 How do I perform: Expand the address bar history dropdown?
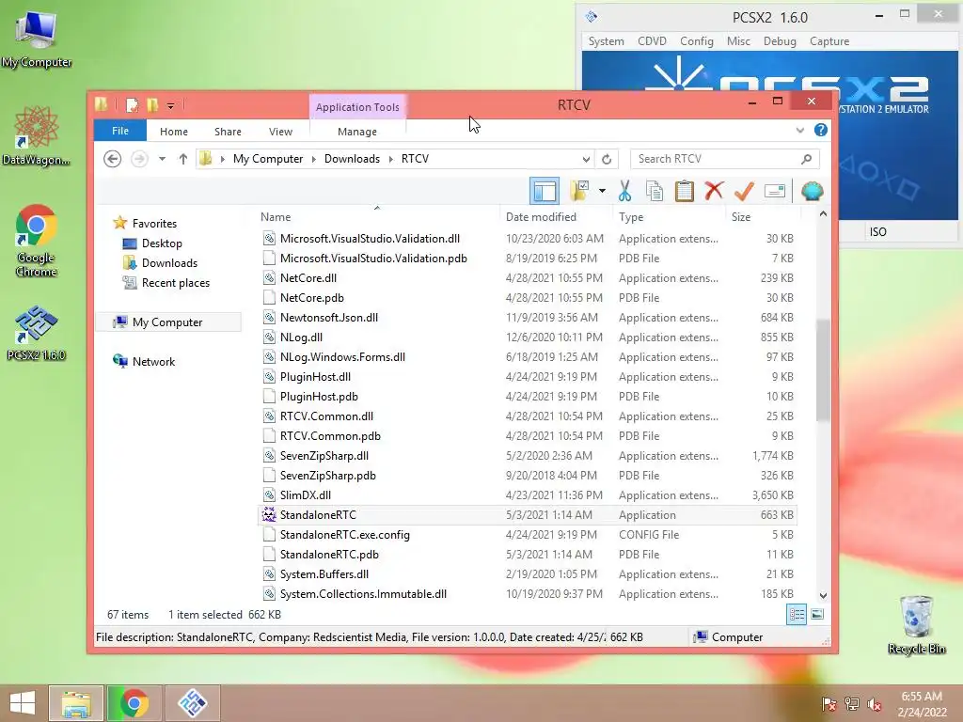coord(586,159)
